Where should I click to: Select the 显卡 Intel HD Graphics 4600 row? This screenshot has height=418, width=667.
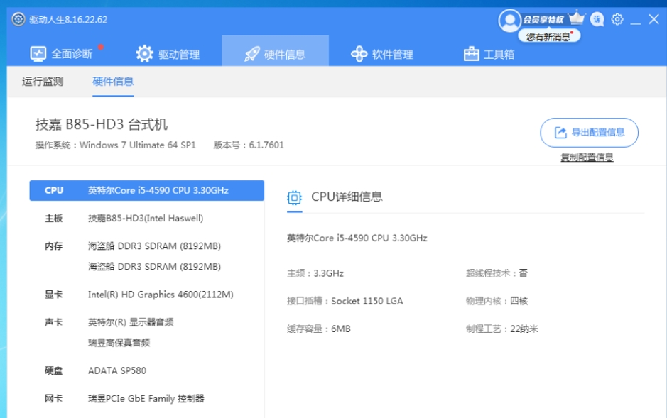pos(147,295)
